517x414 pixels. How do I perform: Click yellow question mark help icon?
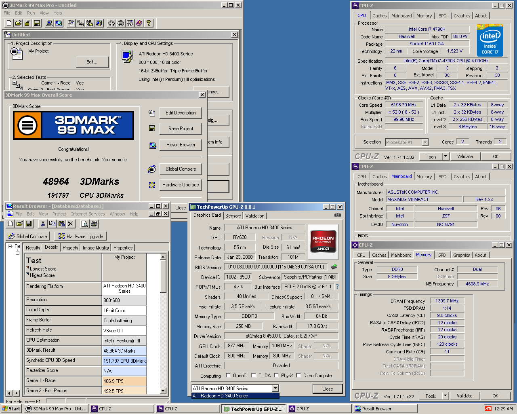pos(149,23)
